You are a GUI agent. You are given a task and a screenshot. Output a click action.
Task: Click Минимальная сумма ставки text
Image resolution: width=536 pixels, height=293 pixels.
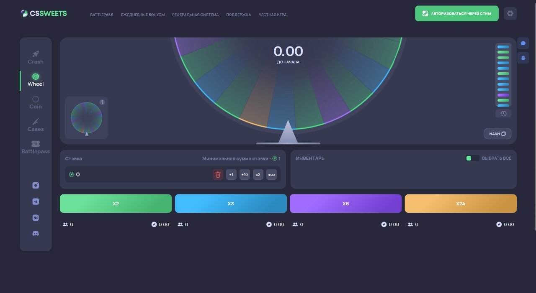tap(241, 158)
